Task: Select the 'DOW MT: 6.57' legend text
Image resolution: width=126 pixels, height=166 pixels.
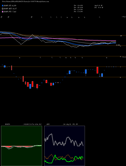Action: point(10,9)
